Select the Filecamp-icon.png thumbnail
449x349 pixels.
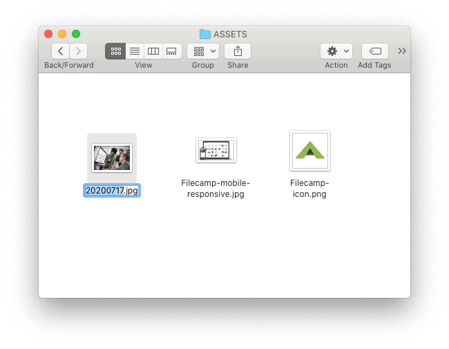310,151
